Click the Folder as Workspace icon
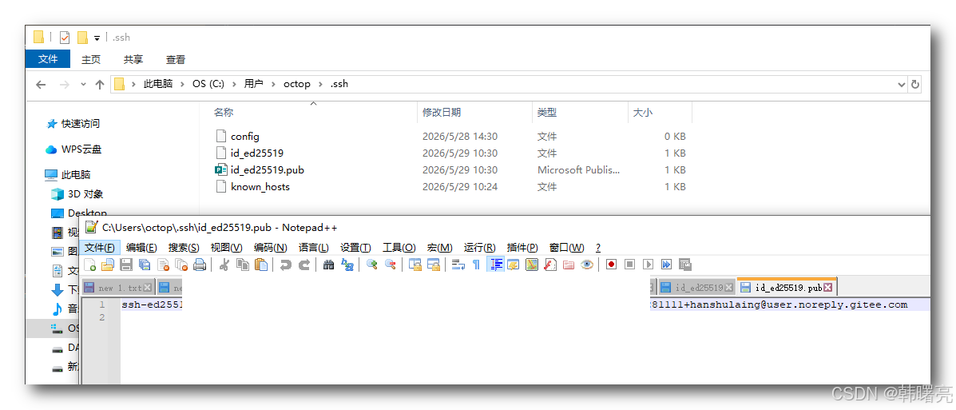 click(x=568, y=265)
